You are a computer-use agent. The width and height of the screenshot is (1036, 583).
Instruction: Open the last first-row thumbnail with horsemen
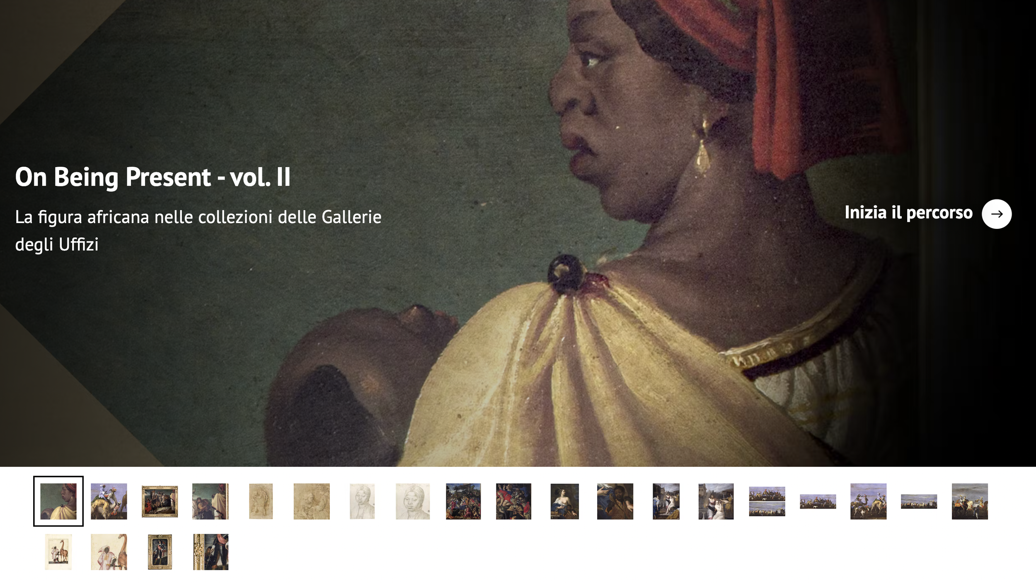pyautogui.click(x=970, y=501)
